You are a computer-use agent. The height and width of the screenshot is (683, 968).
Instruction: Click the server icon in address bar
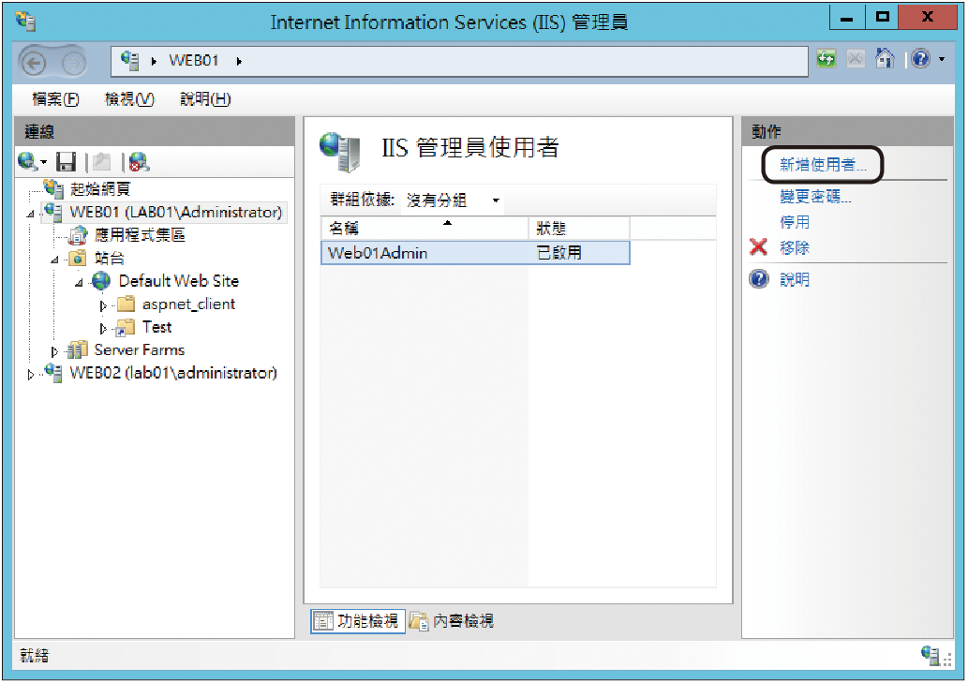coord(130,61)
